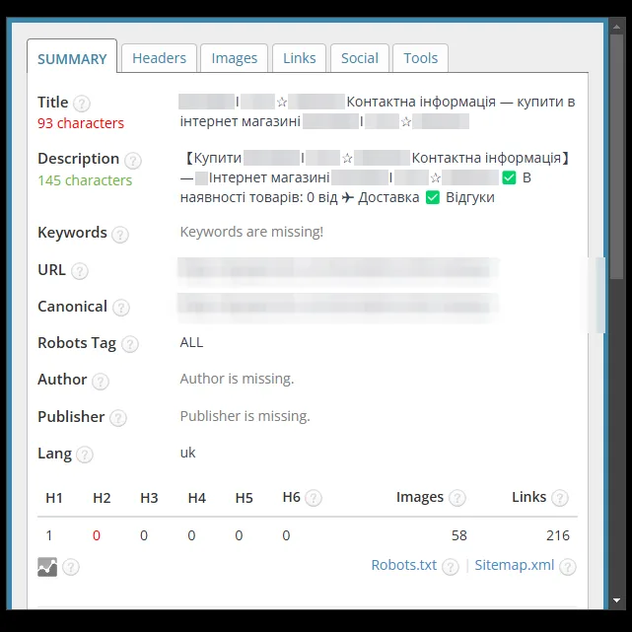
Task: Switch to the Images tab
Action: (235, 58)
